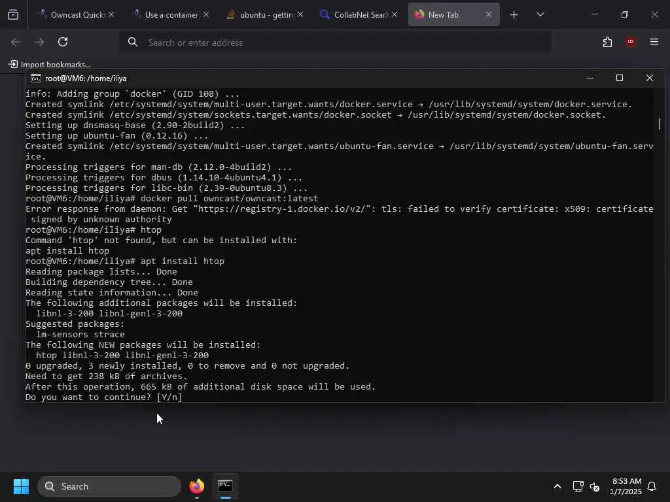Click the 'apt install htop' prompt line

[x=125, y=261]
